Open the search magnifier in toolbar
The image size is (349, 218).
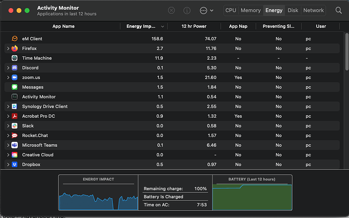point(338,11)
